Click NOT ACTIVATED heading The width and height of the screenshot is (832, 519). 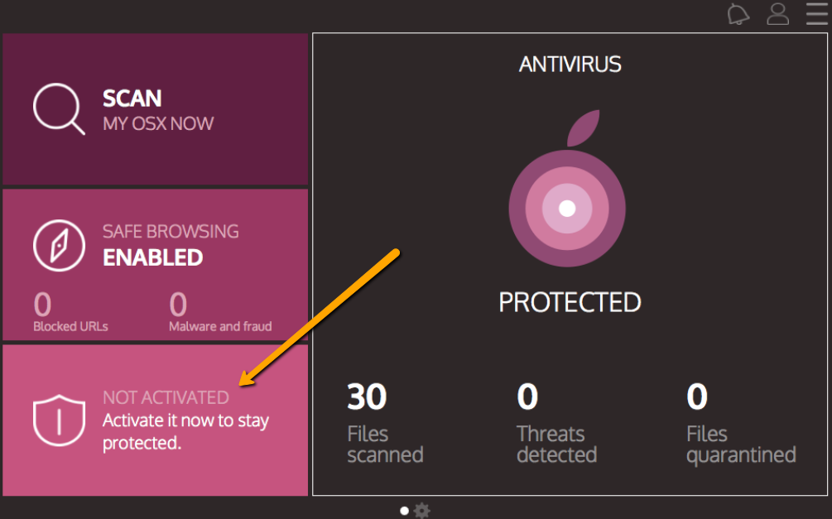166,397
